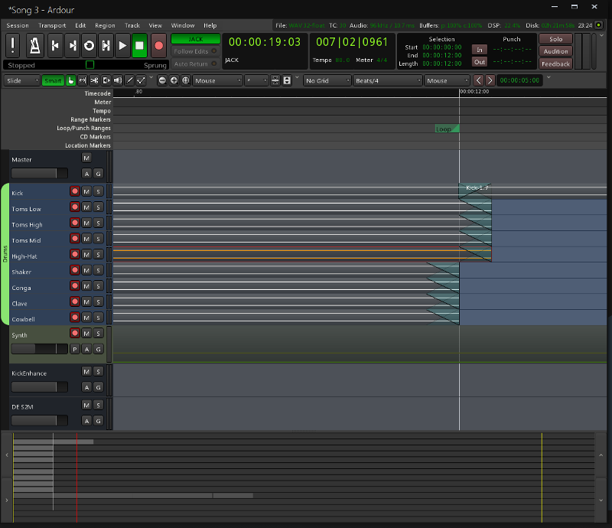612x528 pixels.
Task: Mute the Kick track
Action: click(x=86, y=191)
